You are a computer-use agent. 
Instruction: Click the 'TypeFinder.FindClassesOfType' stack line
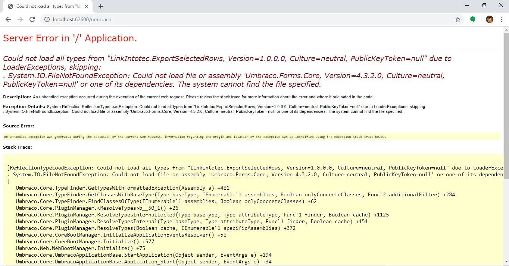tap(166, 201)
